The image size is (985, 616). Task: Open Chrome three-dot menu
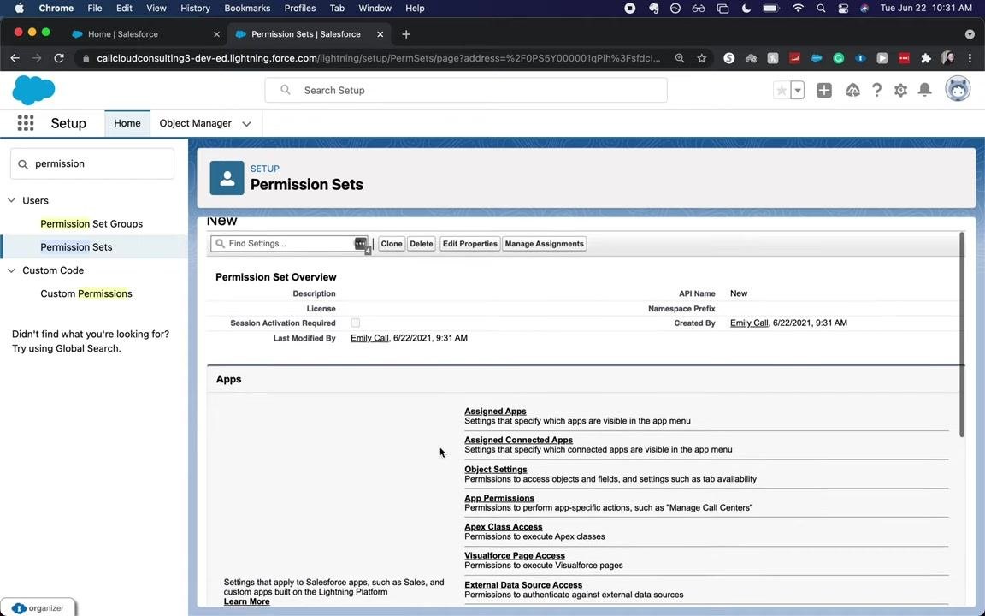970,58
